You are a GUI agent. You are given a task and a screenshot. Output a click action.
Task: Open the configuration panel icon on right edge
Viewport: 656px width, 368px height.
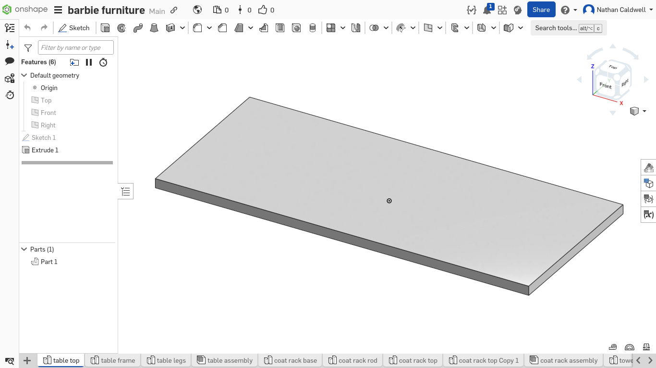coord(649,183)
